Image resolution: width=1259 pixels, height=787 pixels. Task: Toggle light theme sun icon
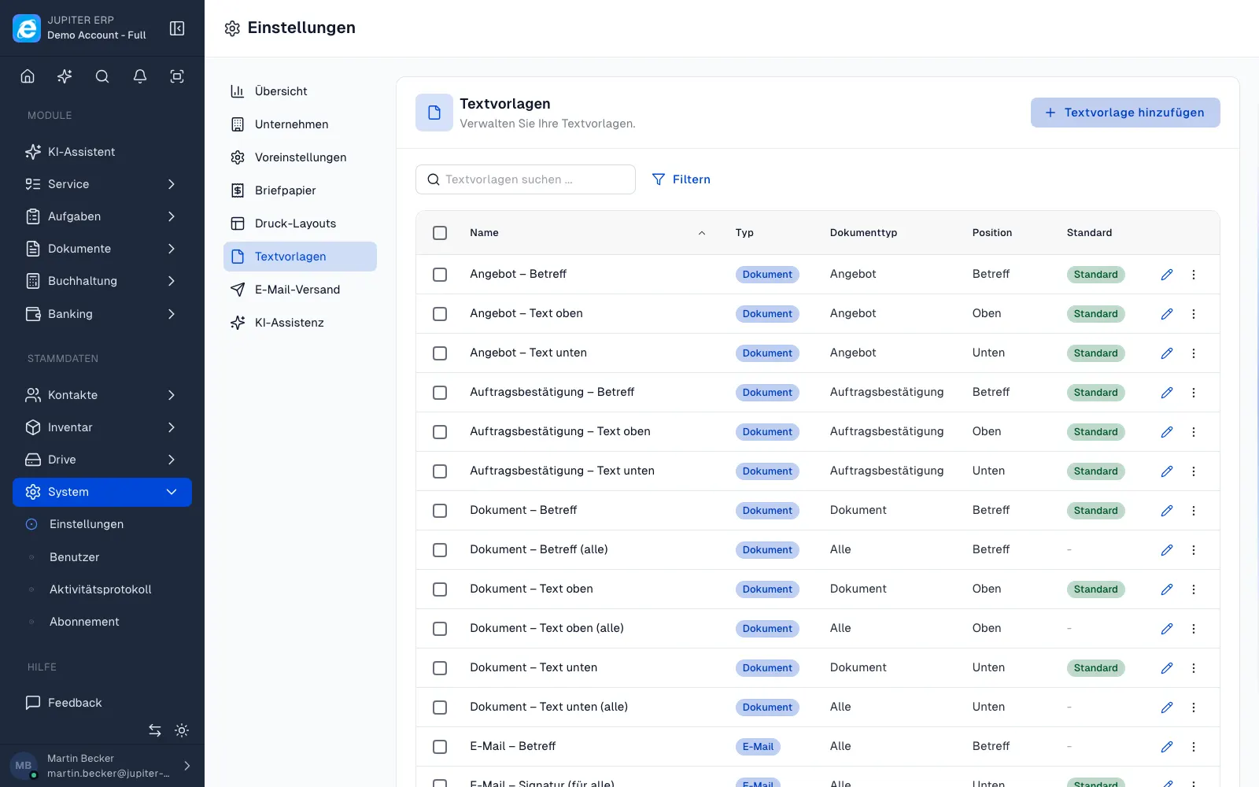[182, 730]
